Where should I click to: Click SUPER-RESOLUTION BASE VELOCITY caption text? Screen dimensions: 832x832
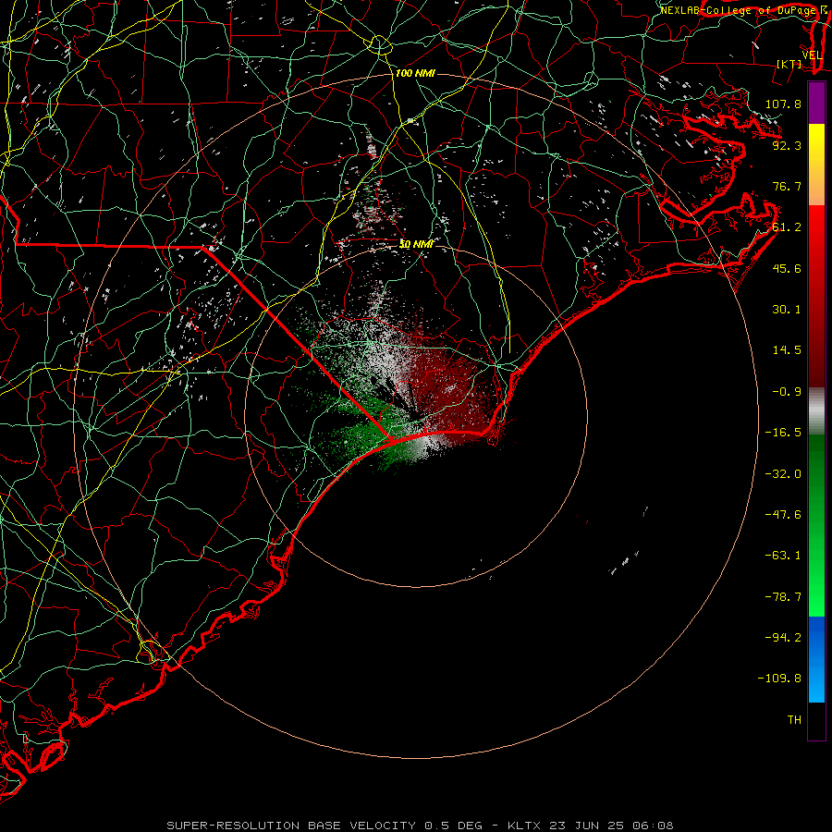[291, 826]
